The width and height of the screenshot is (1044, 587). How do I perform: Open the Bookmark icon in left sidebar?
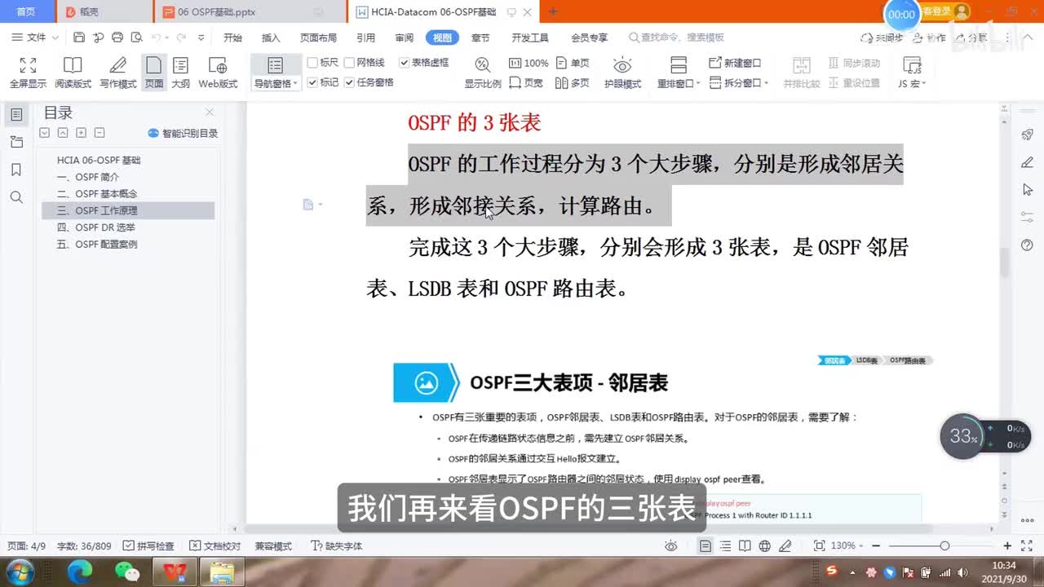click(16, 170)
